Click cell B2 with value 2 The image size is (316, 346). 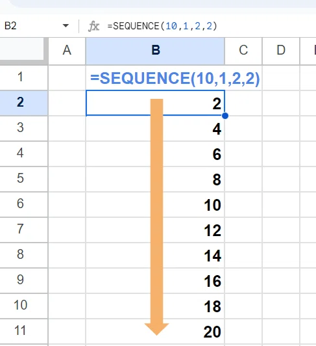click(155, 103)
